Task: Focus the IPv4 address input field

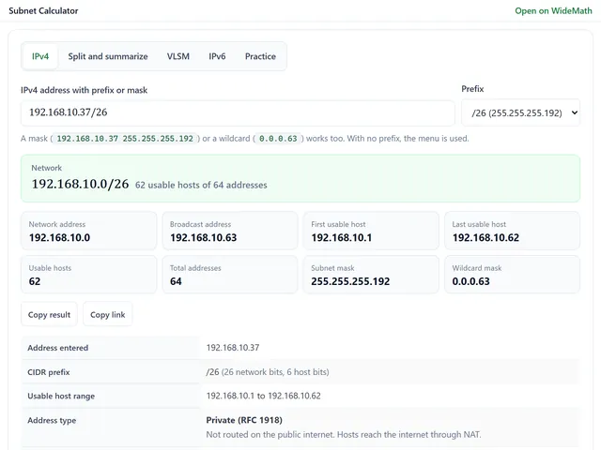Action: pos(238,112)
